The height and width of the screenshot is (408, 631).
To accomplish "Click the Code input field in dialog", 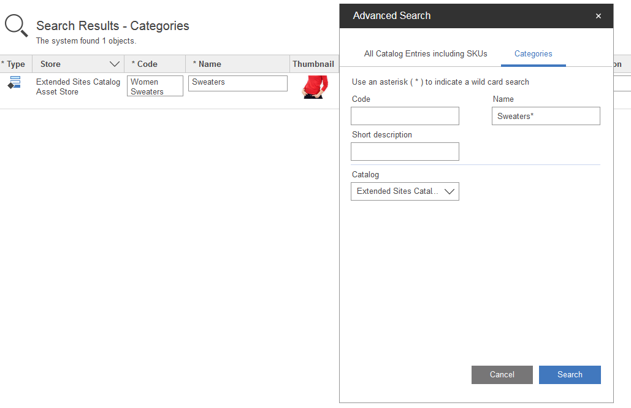I will click(x=405, y=116).
